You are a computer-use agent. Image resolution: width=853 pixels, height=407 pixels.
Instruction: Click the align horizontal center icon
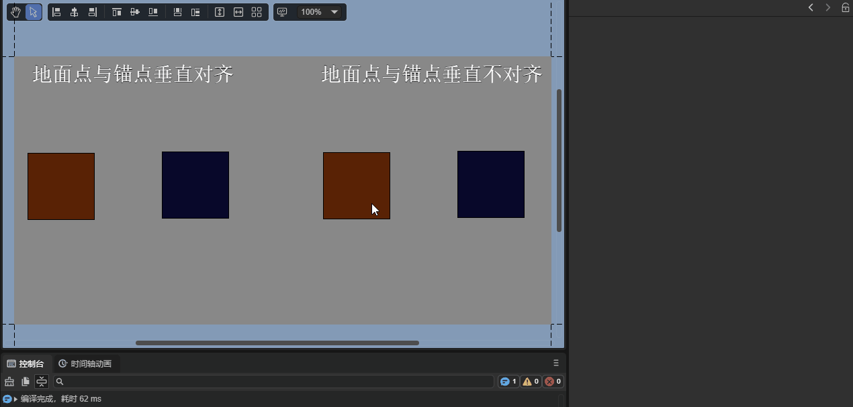[x=74, y=11]
